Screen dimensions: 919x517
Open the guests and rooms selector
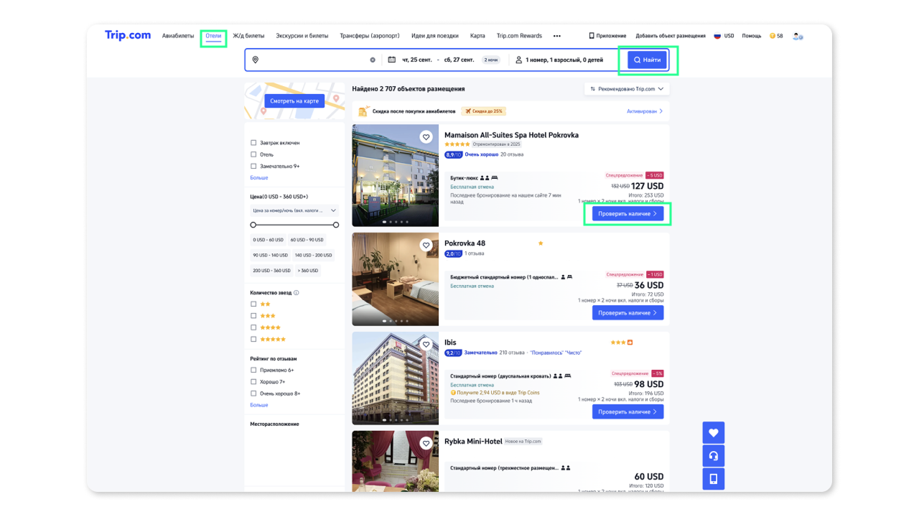[x=564, y=60]
